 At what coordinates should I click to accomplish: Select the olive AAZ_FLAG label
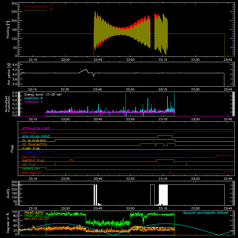click(x=29, y=165)
